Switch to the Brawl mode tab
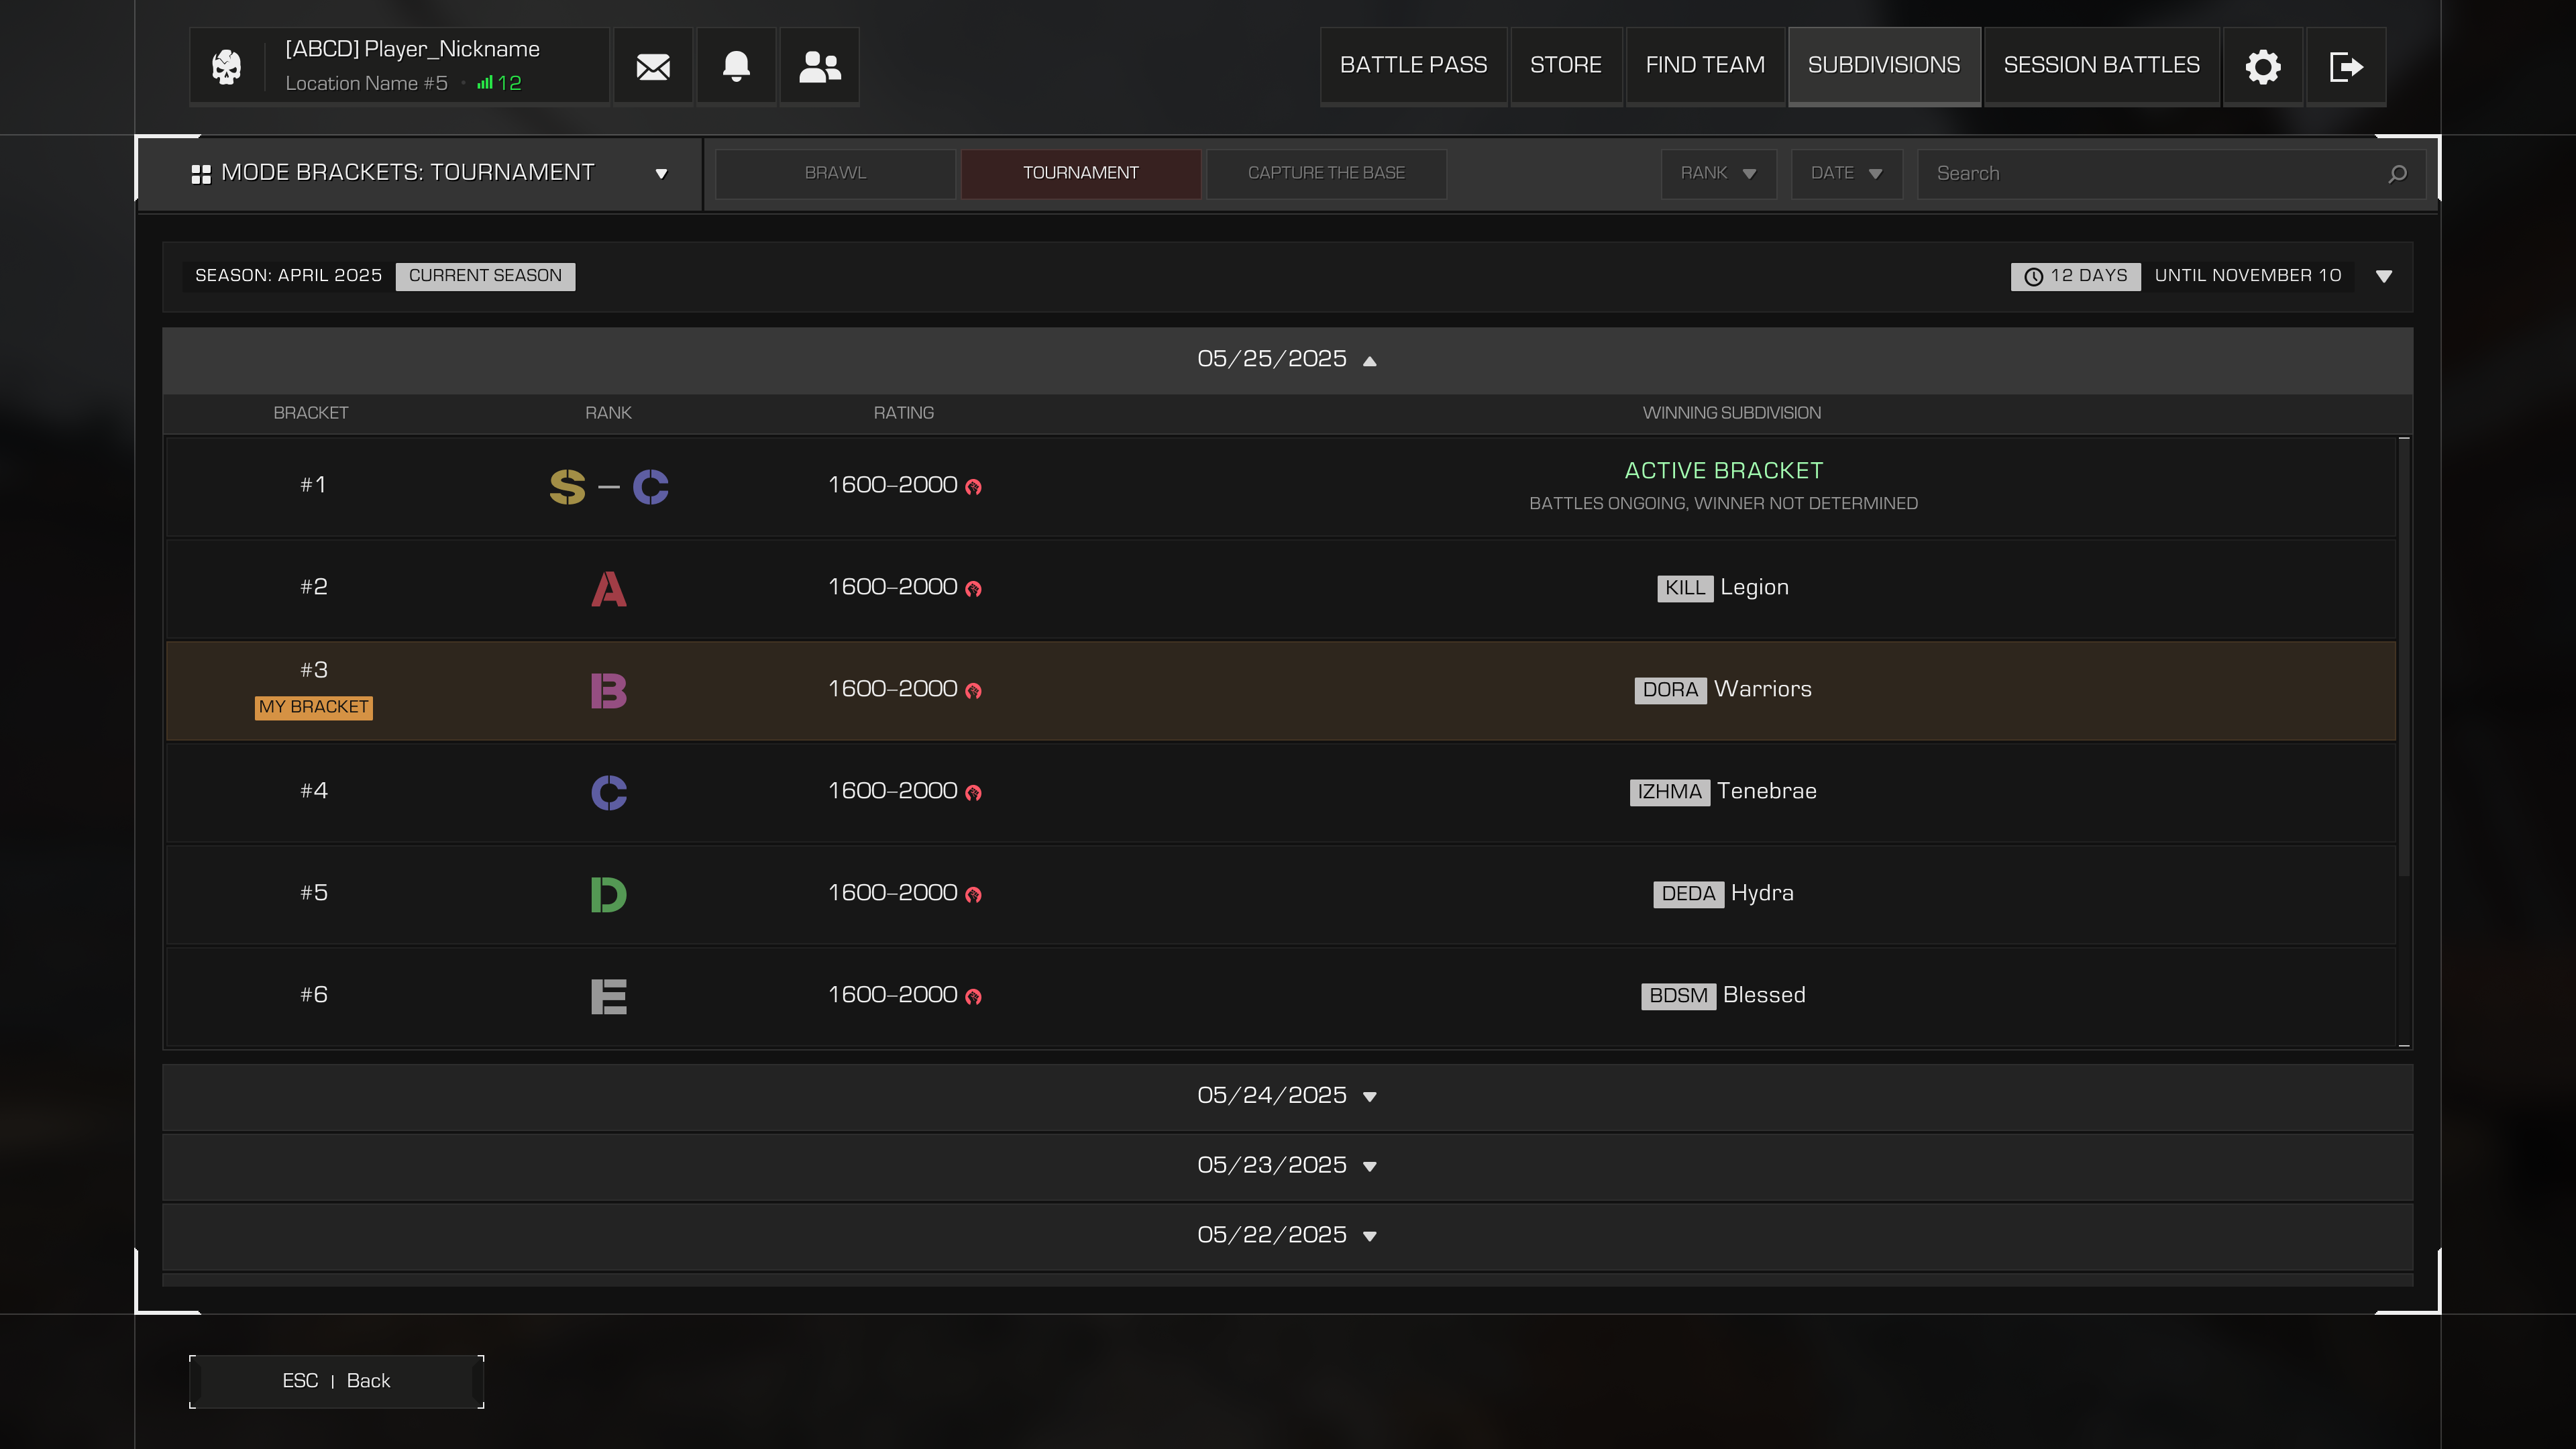The image size is (2576, 1449). click(835, 173)
